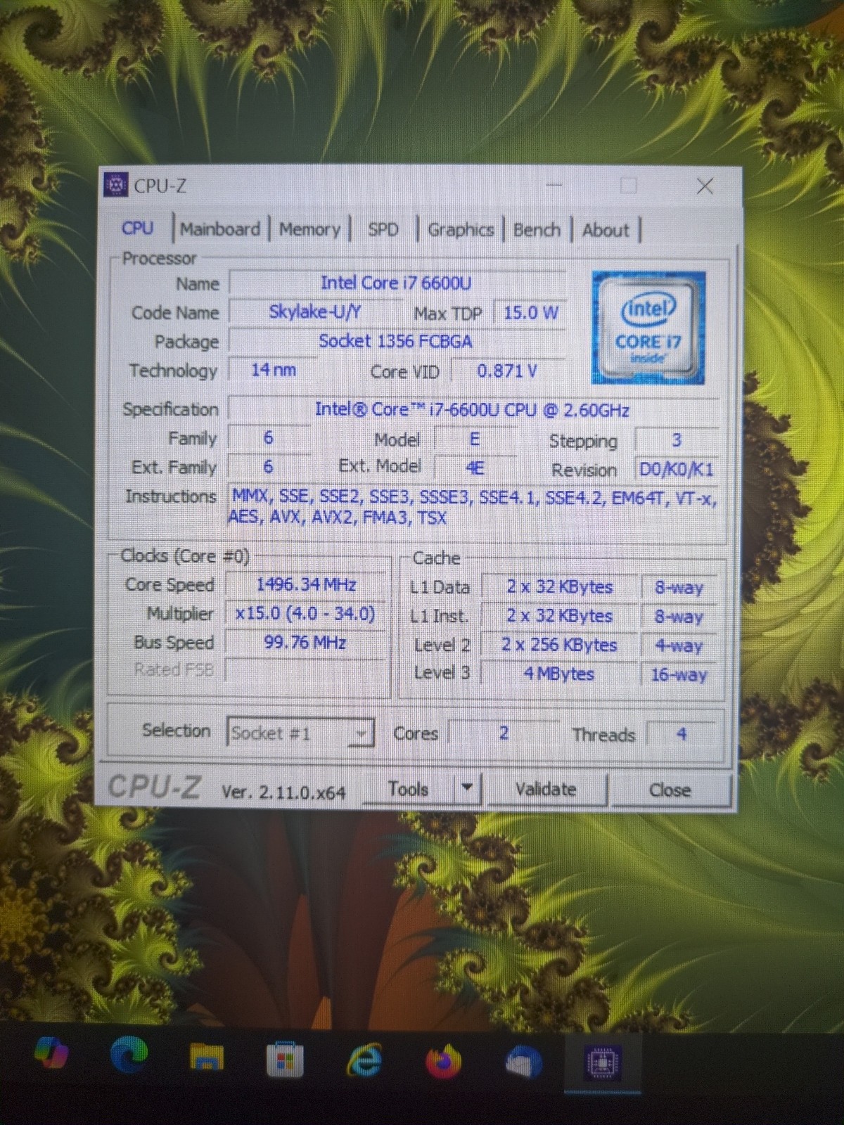The width and height of the screenshot is (844, 1125).
Task: Click the Name field Intel Core i7 6600U
Action: pyautogui.click(x=397, y=283)
